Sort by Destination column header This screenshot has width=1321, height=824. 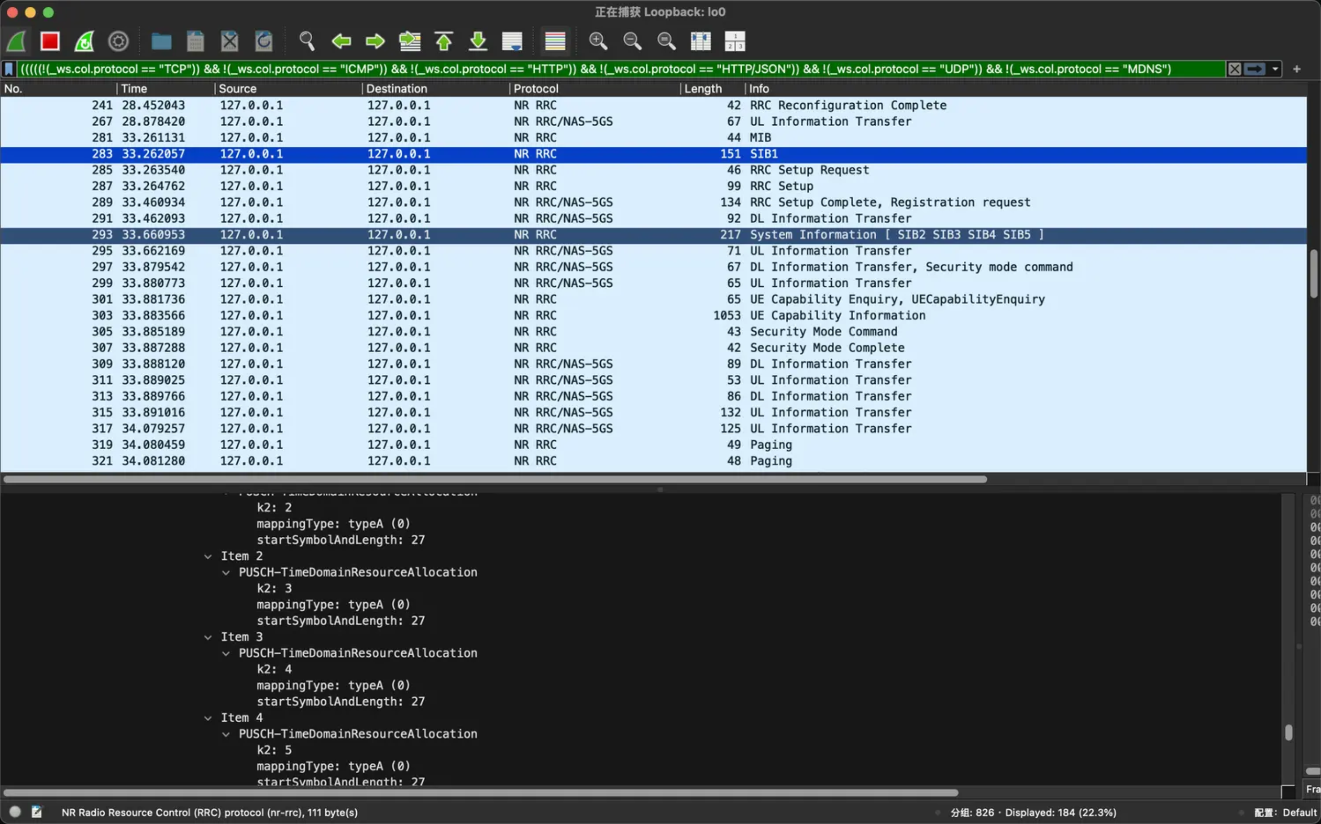click(x=435, y=89)
